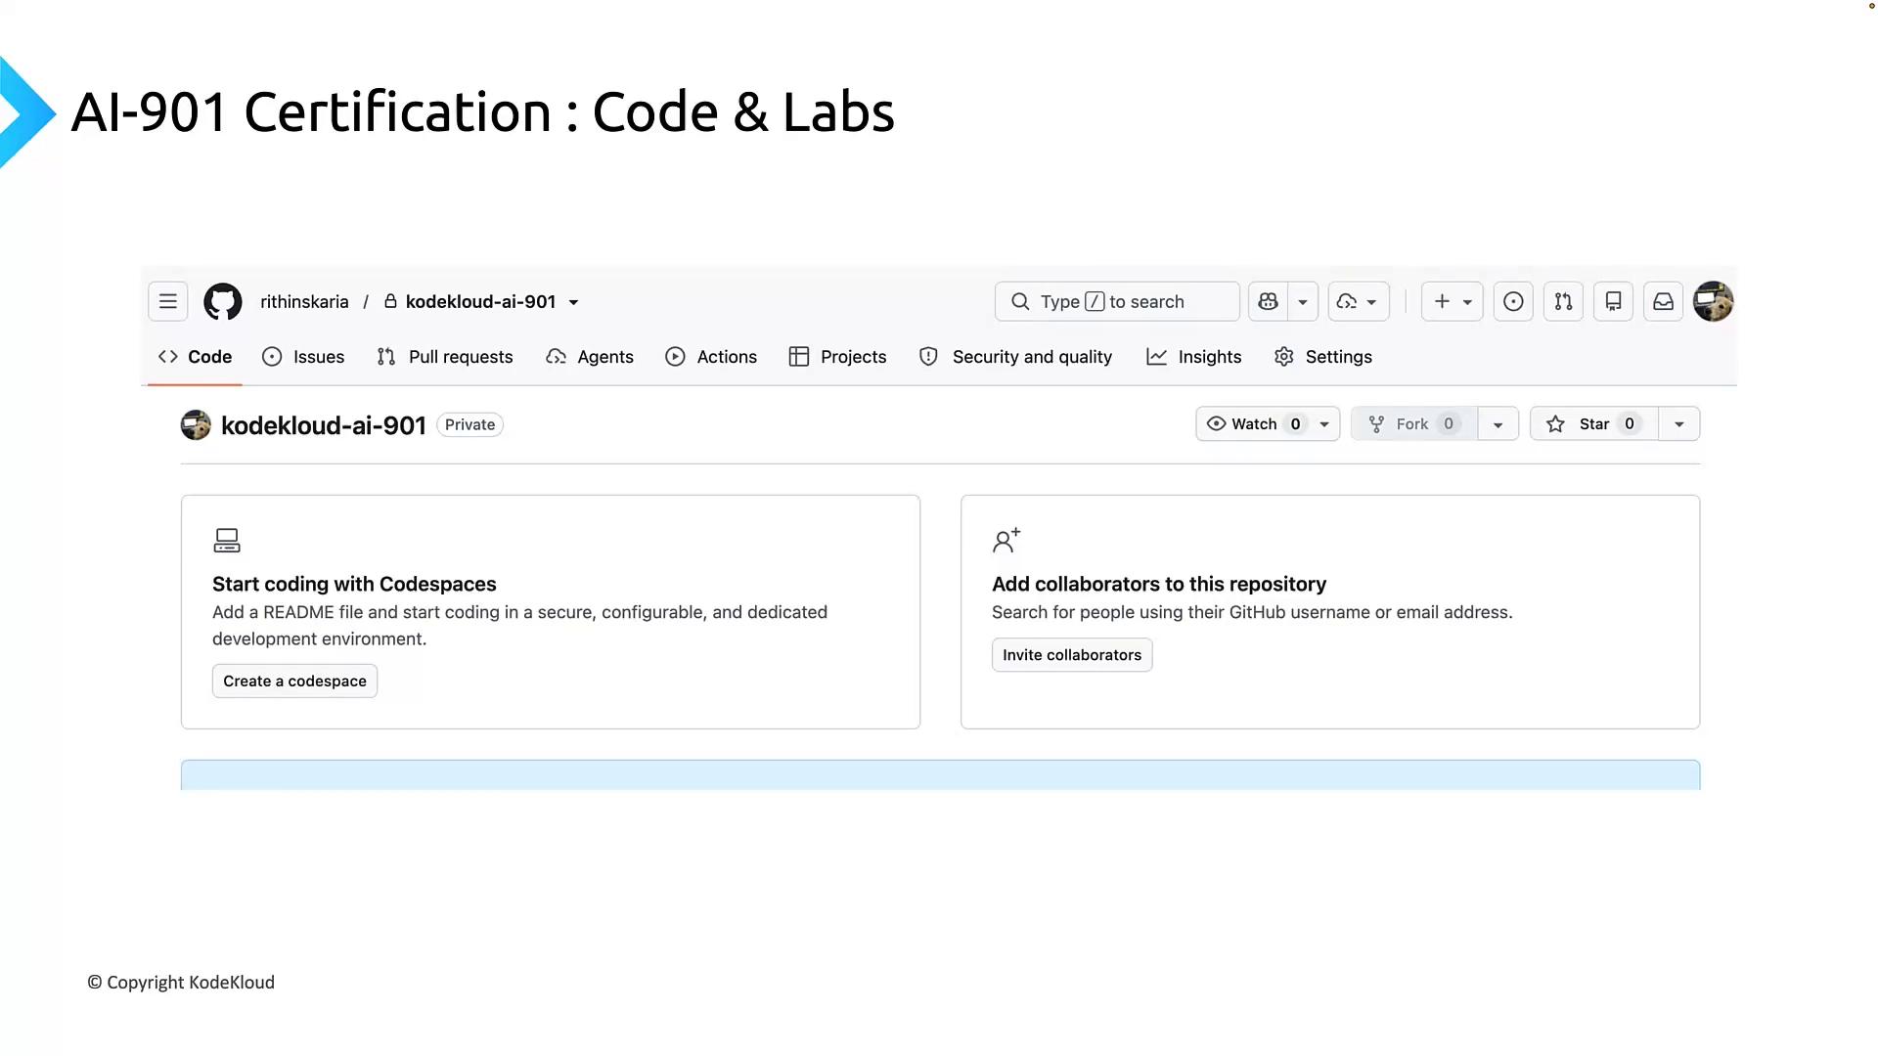
Task: Open the Copilot chat icon
Action: click(x=1269, y=301)
